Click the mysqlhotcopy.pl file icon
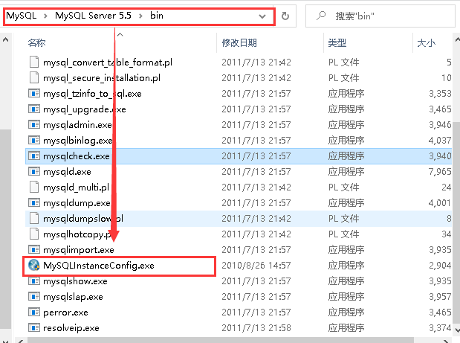The image size is (460, 343). click(x=34, y=234)
